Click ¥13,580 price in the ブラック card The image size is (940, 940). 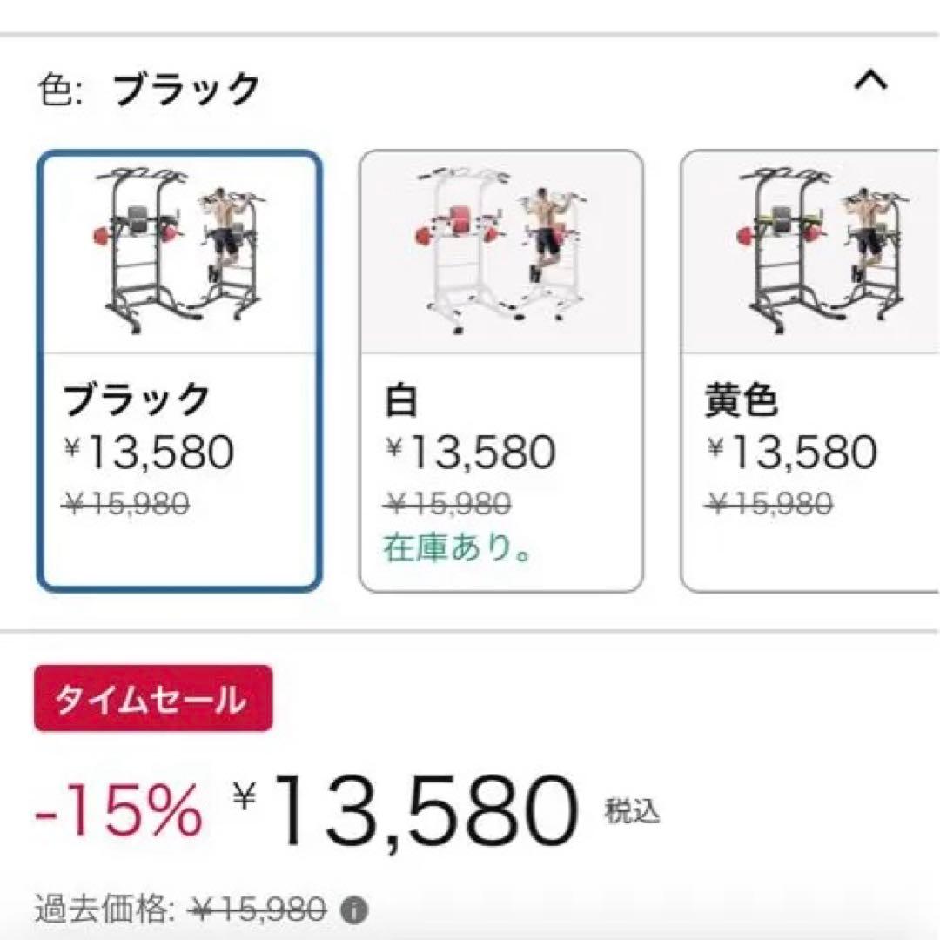[x=149, y=453]
